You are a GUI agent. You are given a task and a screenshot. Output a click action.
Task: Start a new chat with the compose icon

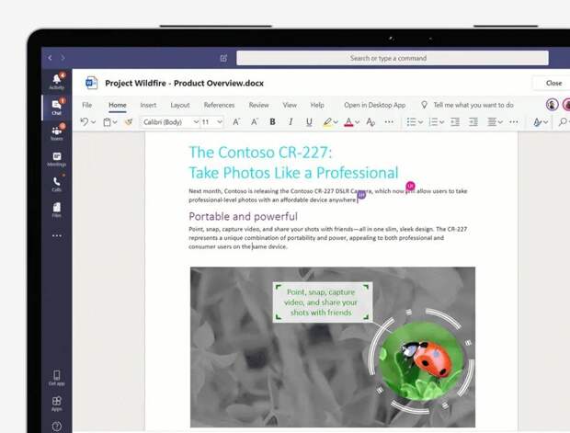[223, 58]
